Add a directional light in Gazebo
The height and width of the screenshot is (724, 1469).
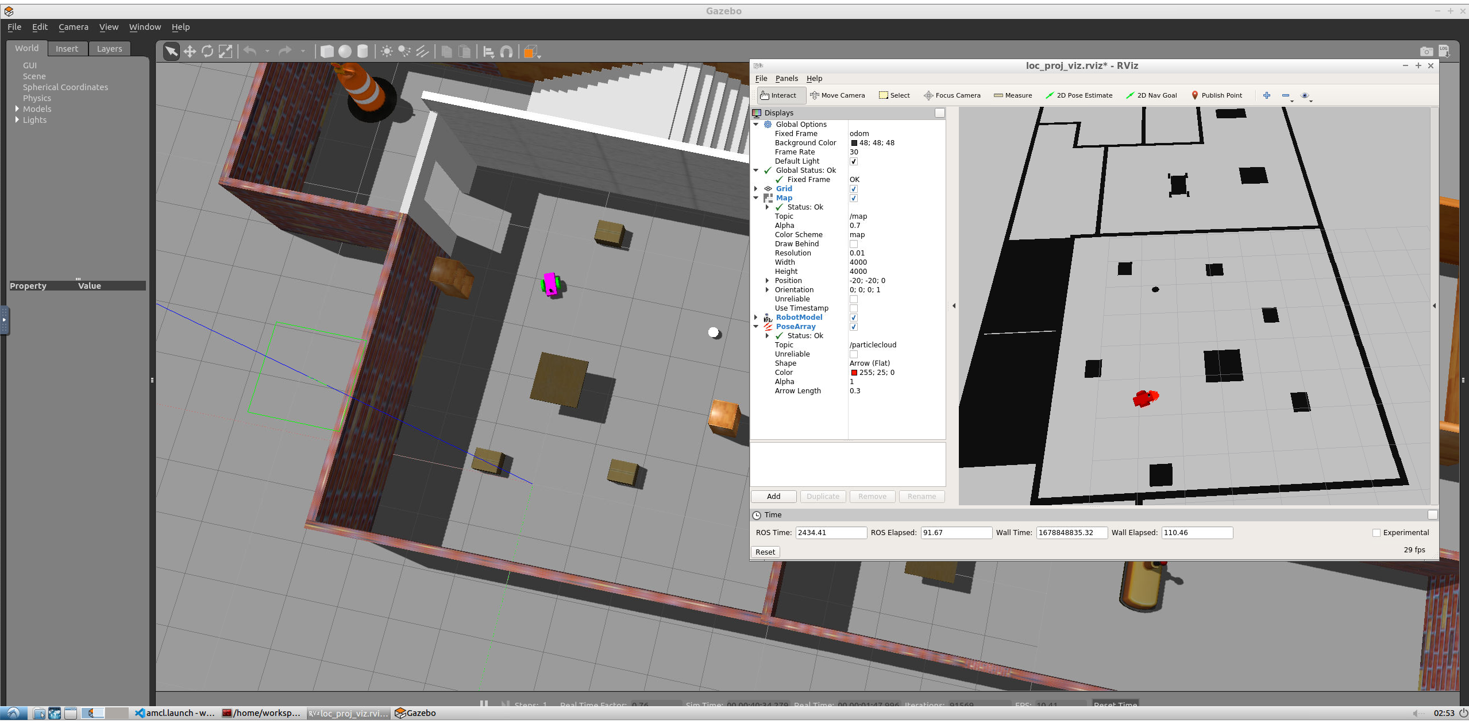coord(422,52)
